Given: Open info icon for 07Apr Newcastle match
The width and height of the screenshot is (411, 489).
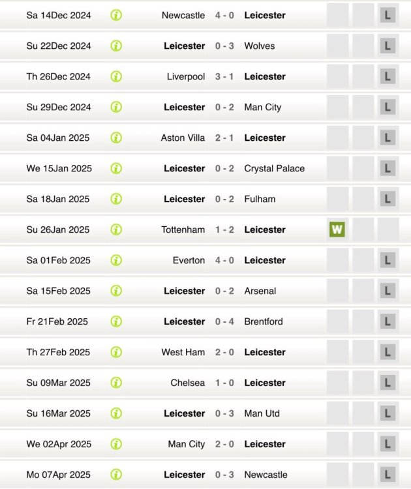Looking at the screenshot, I should [x=116, y=475].
